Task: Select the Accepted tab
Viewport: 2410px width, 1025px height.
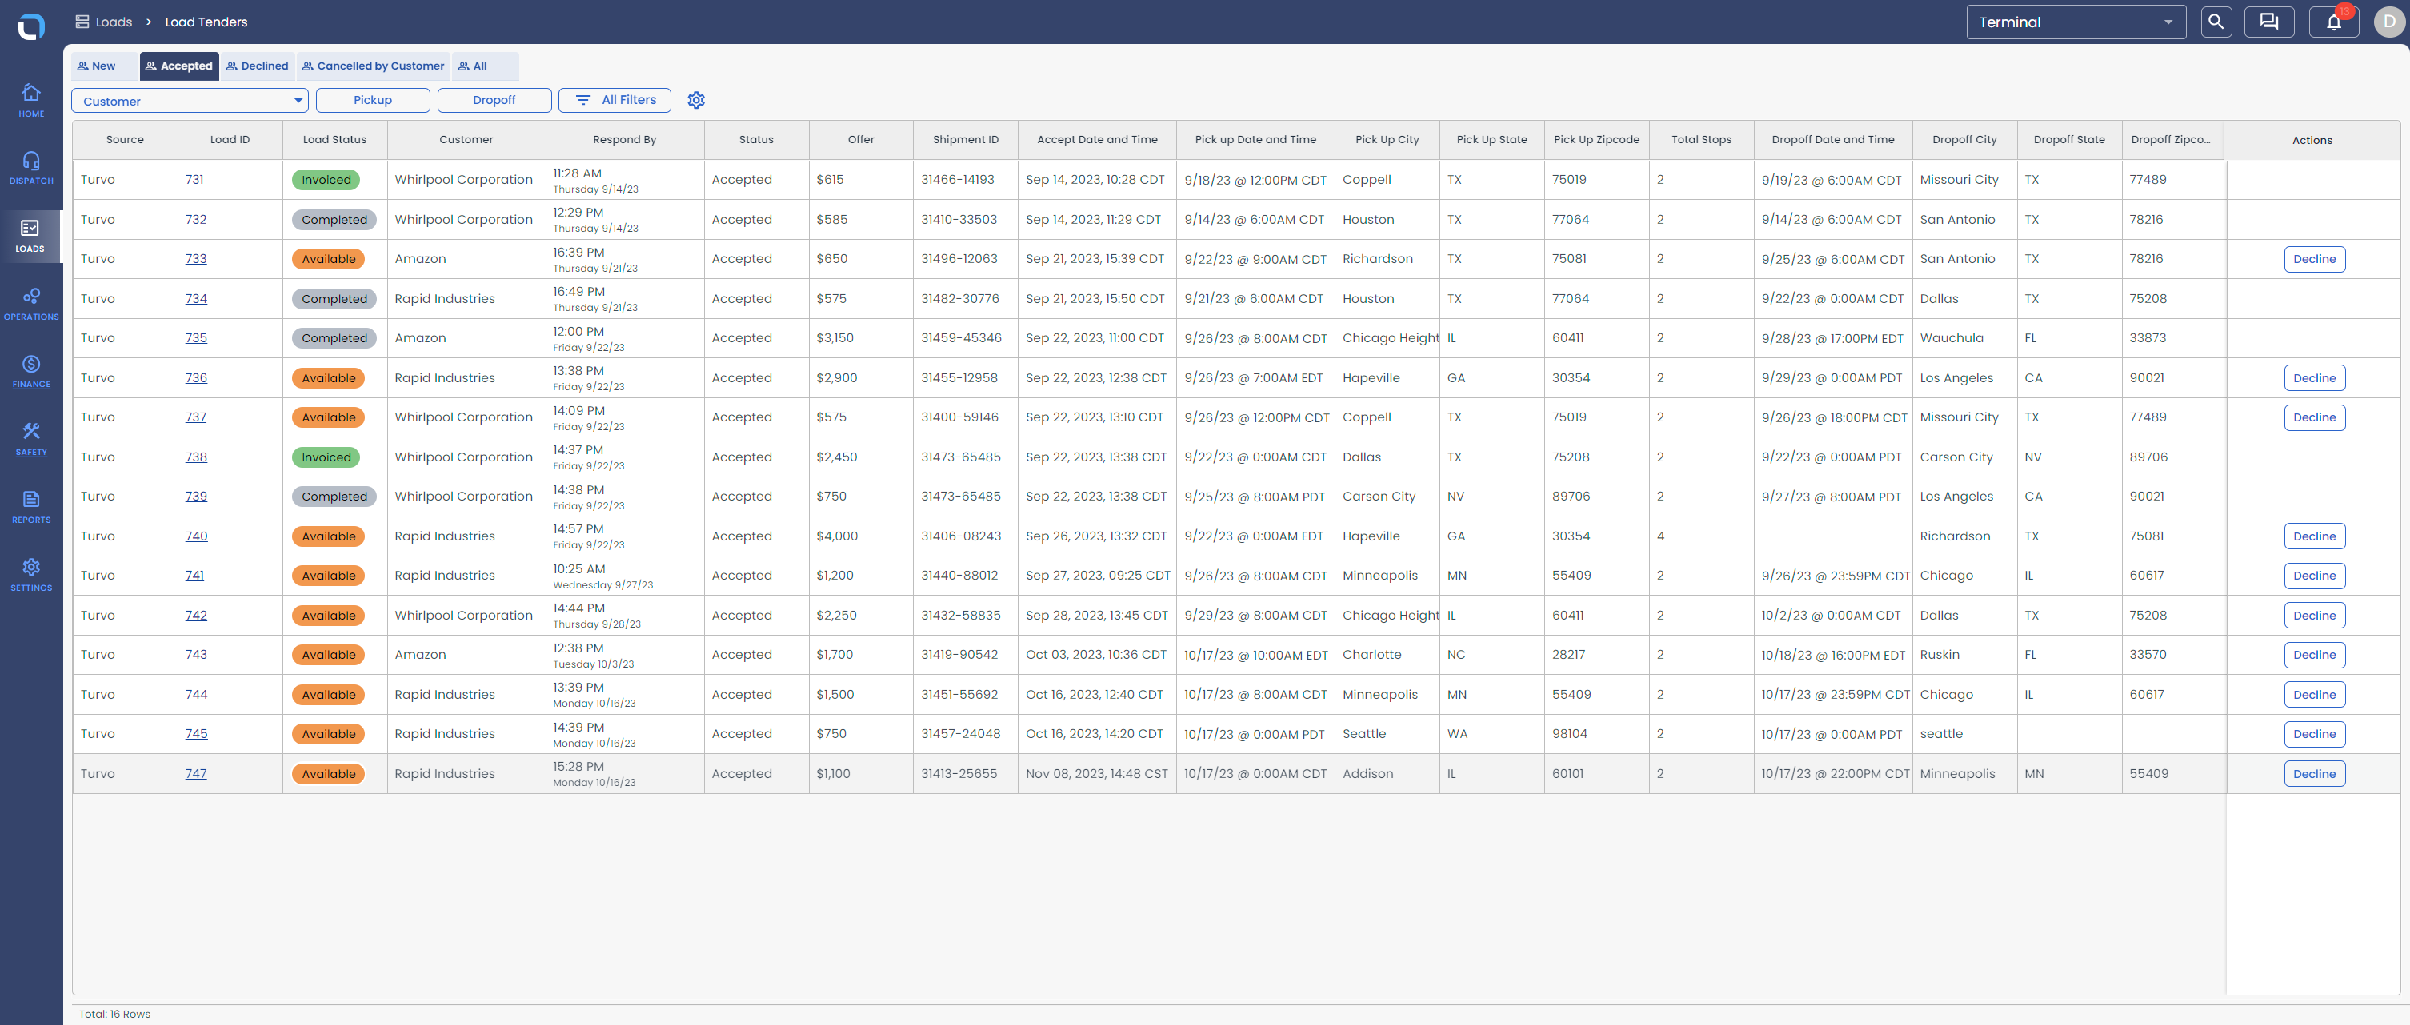Action: [178, 66]
